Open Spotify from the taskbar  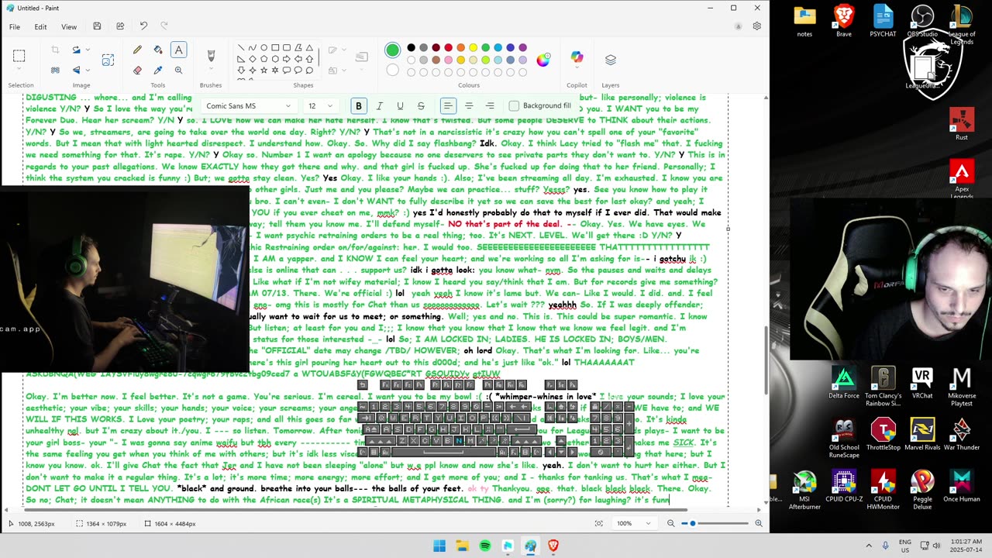click(x=485, y=546)
